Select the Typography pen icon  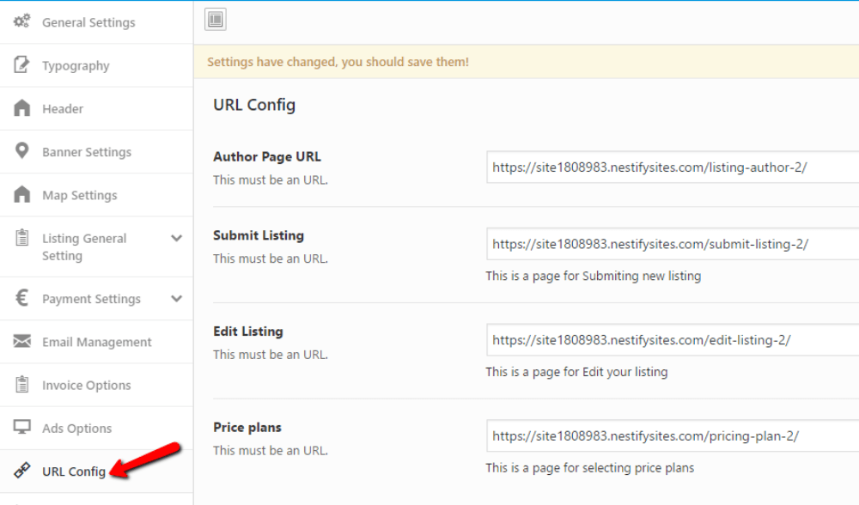coord(22,65)
